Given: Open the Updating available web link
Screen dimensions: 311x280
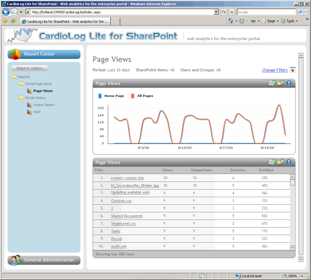Looking at the screenshot, I should coord(130,192).
